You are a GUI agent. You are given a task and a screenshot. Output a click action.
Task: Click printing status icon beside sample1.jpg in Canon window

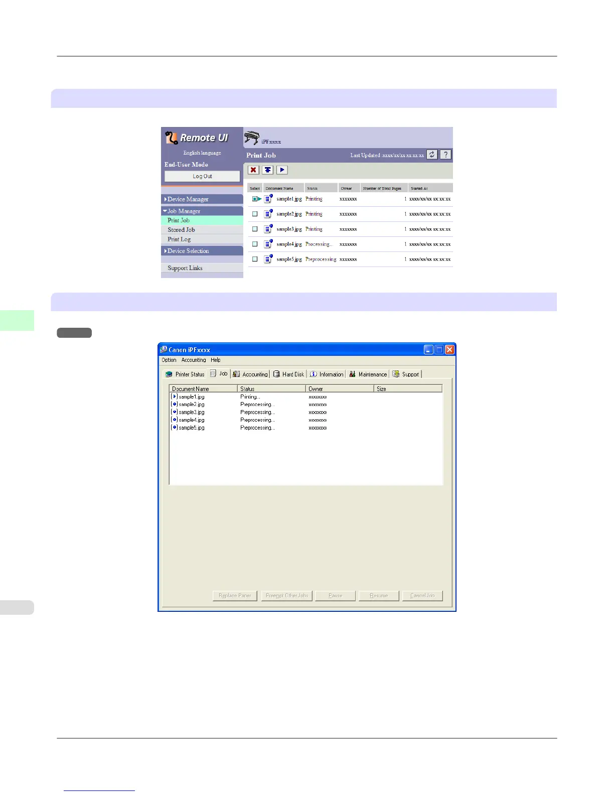coord(174,396)
